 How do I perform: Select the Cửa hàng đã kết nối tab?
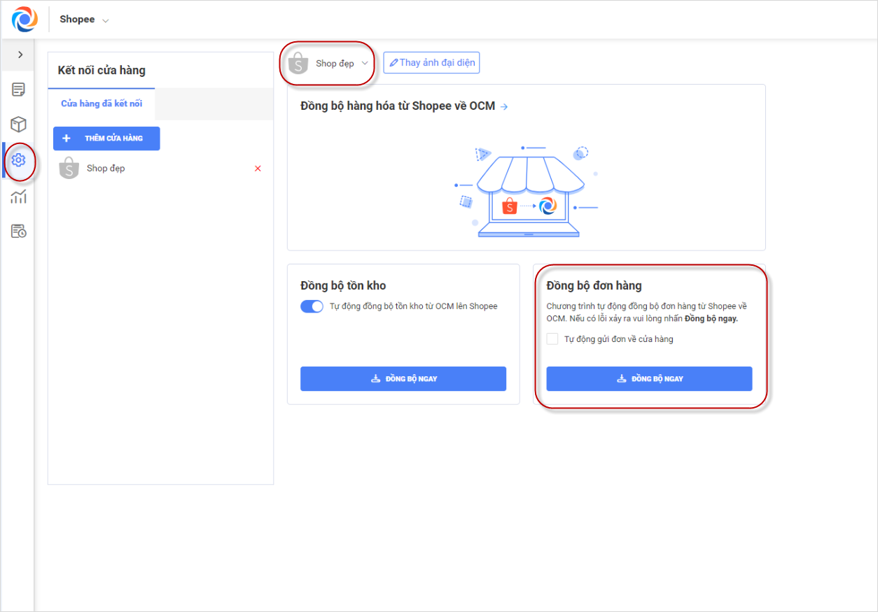[102, 104]
